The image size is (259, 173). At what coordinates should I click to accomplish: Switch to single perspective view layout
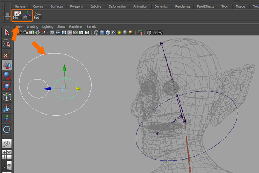coord(7,144)
